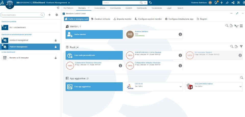Open the social network sharing icon
Viewport: 245px width, 117px height.
(233, 3)
